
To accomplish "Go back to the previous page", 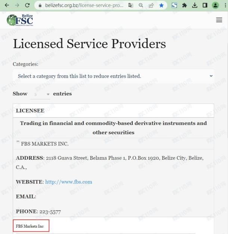I will tap(7, 5).
